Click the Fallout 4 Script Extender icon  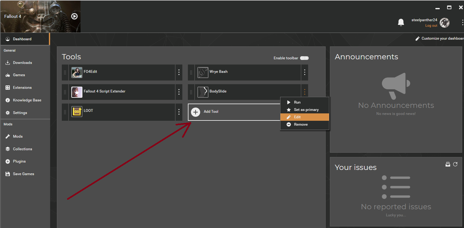[77, 92]
